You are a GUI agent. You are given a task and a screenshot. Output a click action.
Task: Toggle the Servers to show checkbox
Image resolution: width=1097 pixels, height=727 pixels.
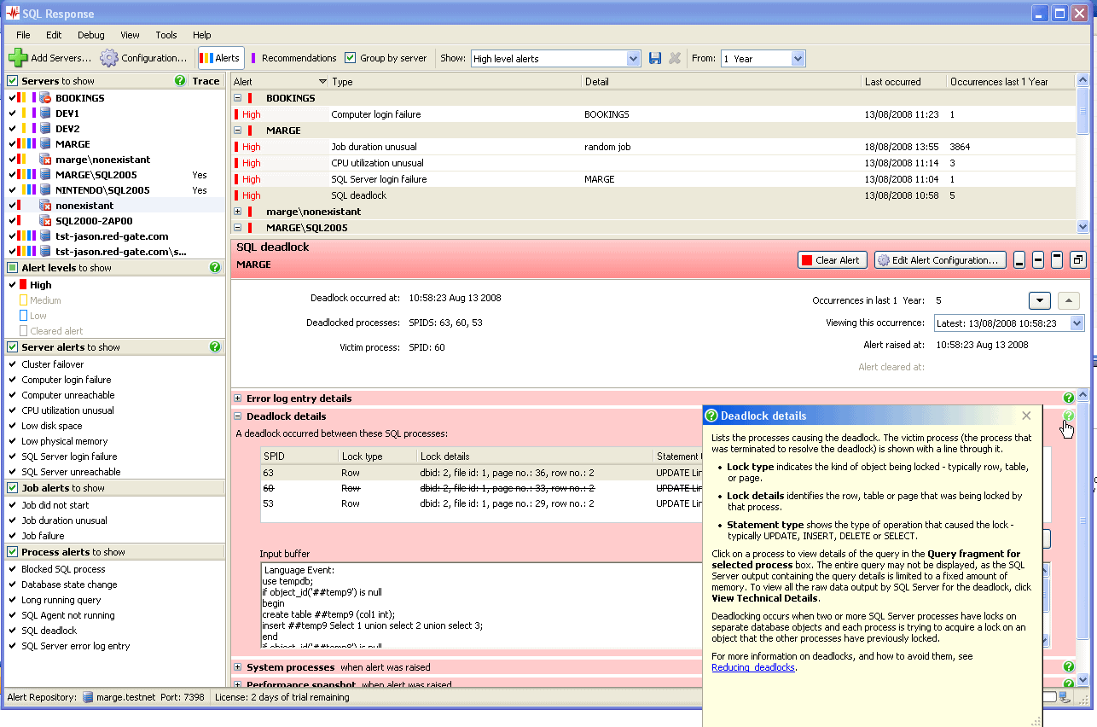tap(13, 81)
